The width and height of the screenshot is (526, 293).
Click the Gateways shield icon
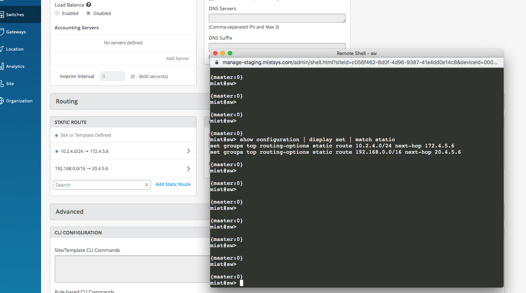[x=2, y=32]
